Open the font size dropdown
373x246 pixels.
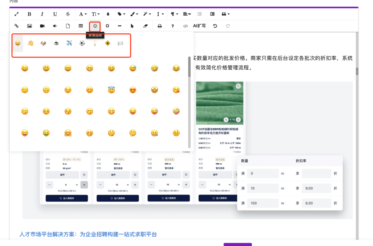(95, 14)
